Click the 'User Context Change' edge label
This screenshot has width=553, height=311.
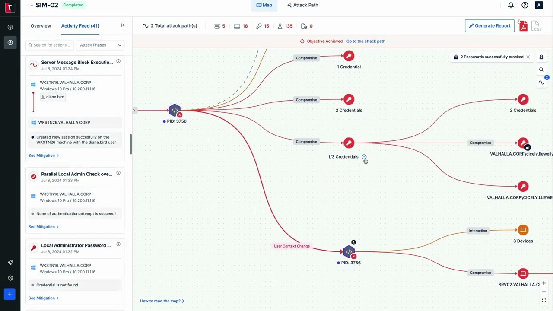click(292, 246)
